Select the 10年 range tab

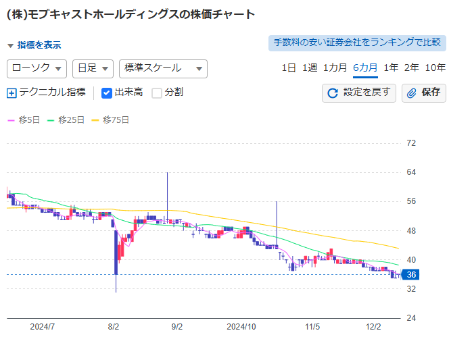[x=435, y=68]
